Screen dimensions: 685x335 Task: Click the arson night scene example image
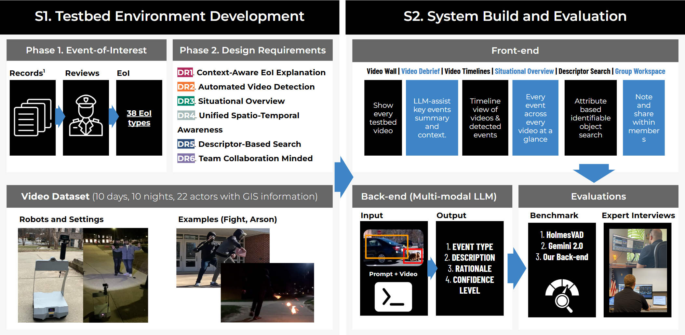pyautogui.click(x=267, y=292)
